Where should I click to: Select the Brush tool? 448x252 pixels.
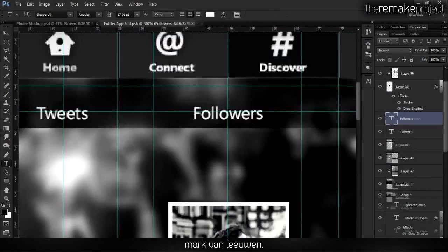(x=6, y=94)
